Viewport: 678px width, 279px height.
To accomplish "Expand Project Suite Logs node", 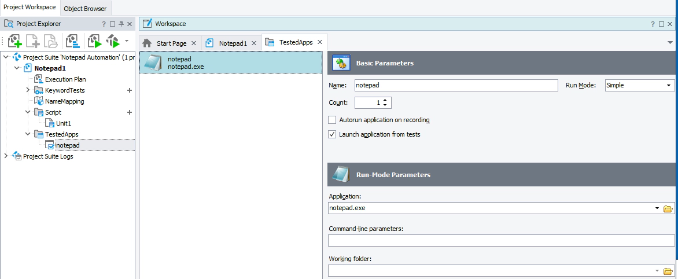I will [6, 156].
